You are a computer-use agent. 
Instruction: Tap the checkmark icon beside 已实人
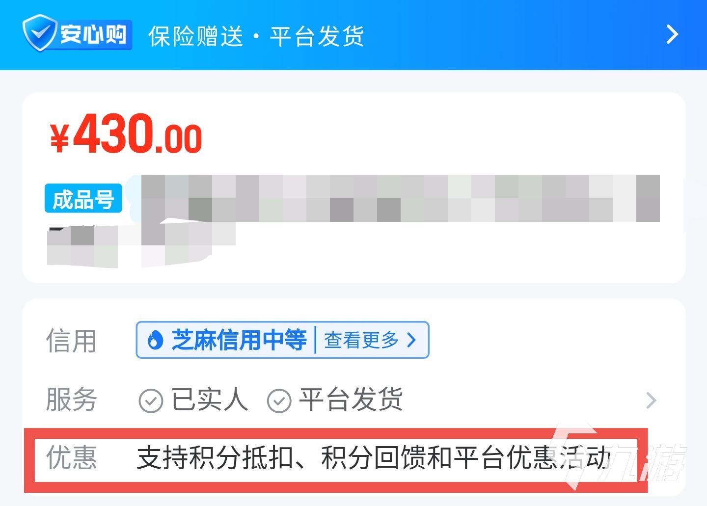click(x=151, y=400)
